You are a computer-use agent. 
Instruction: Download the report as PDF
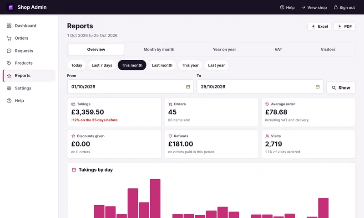(x=344, y=26)
